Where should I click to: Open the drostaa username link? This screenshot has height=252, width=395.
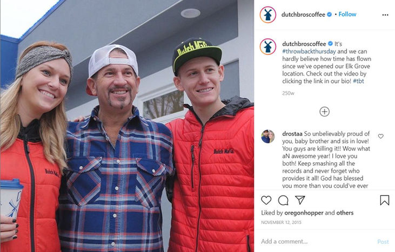tap(292, 133)
